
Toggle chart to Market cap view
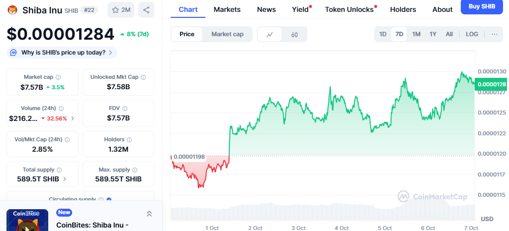tap(227, 34)
